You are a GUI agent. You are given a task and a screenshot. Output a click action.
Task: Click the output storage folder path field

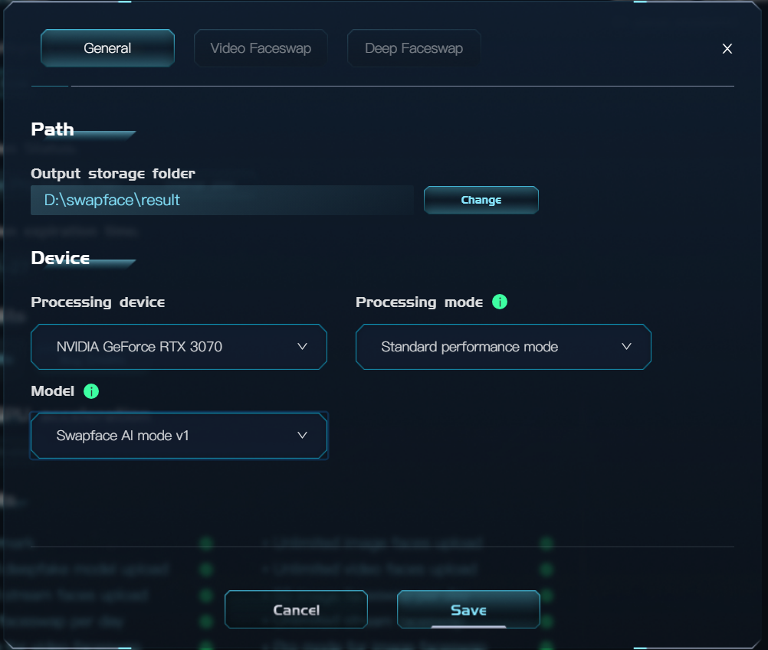pos(222,200)
